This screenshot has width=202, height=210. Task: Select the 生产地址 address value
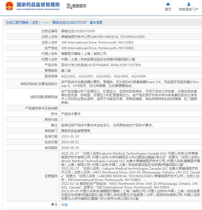pyautogui.click(x=97, y=48)
